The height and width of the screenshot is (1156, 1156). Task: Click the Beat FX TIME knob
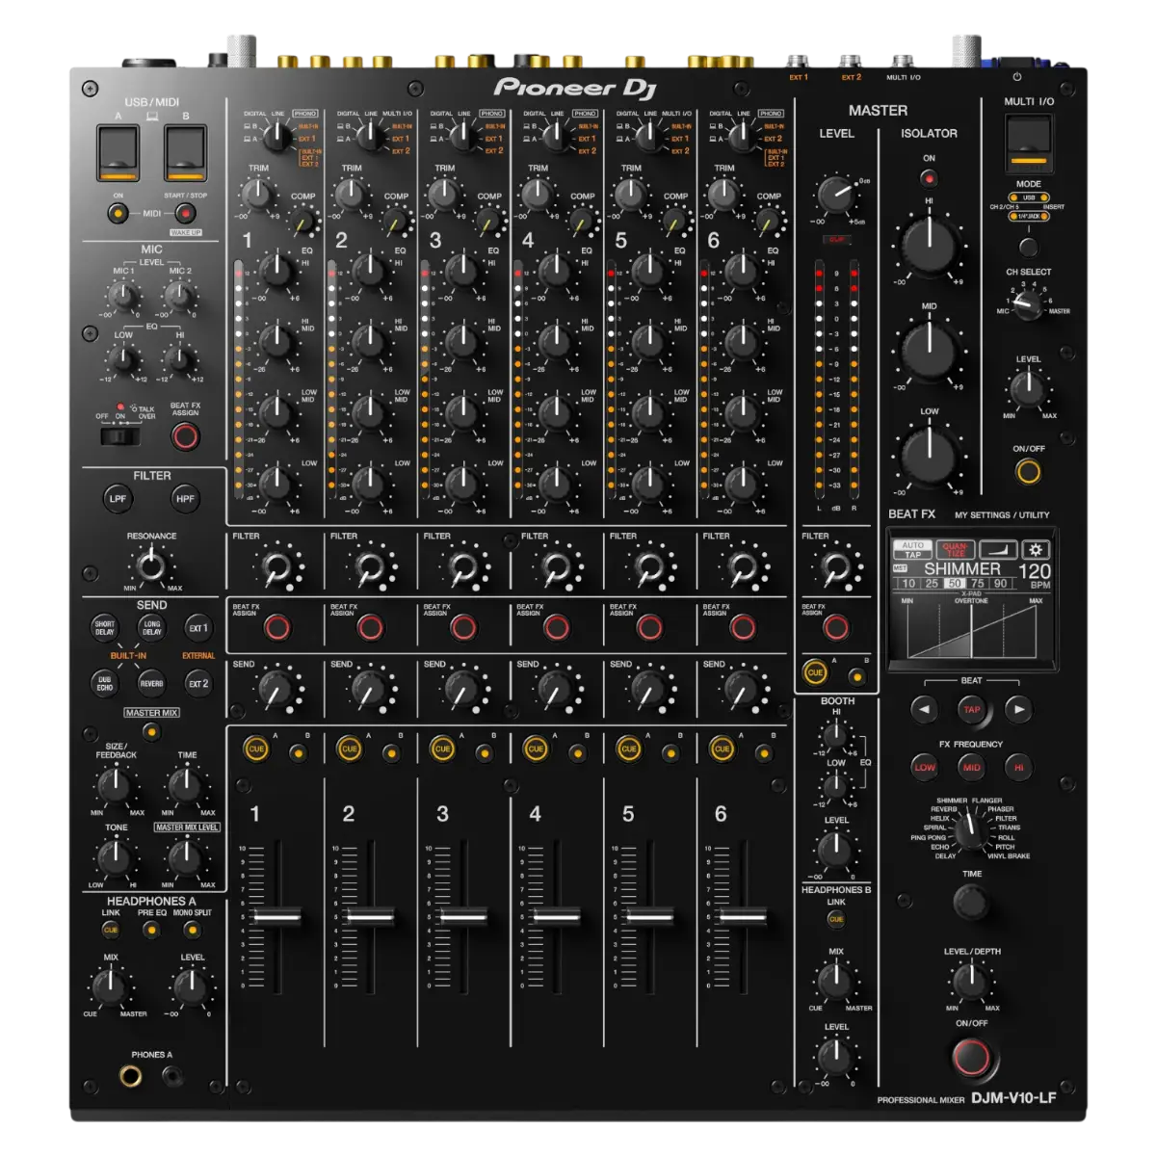971,903
